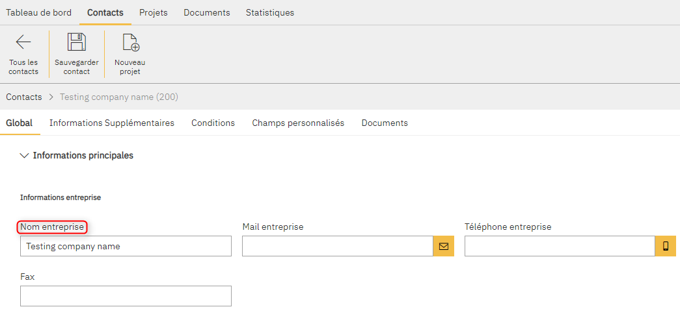The height and width of the screenshot is (309, 680).
Task: Open the Informations Supplémentaires sub-tab
Action: (112, 123)
